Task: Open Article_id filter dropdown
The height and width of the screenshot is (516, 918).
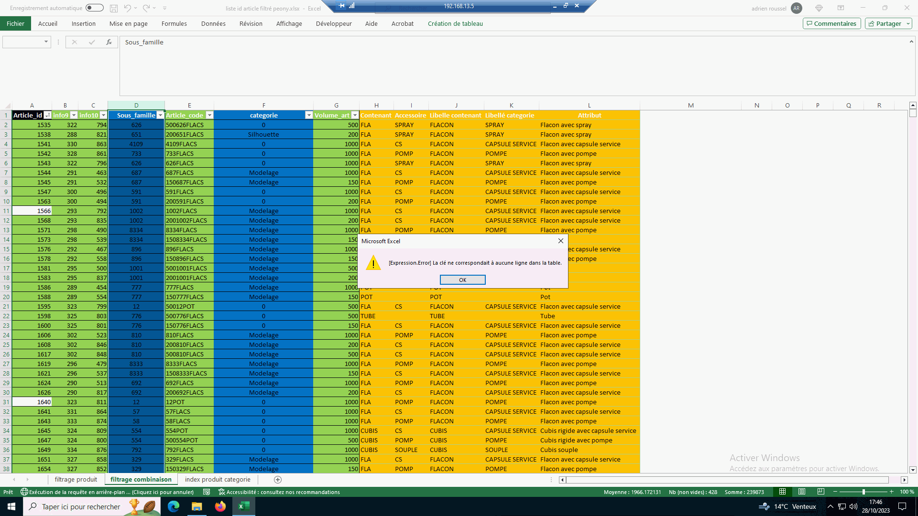Action: coord(47,115)
